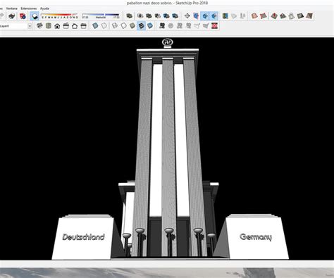Switch to Right view

point(66,26)
